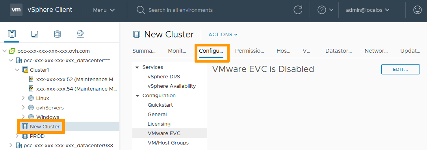The image size is (427, 150).
Task: Click the New Cluster header icon
Action: [136, 35]
